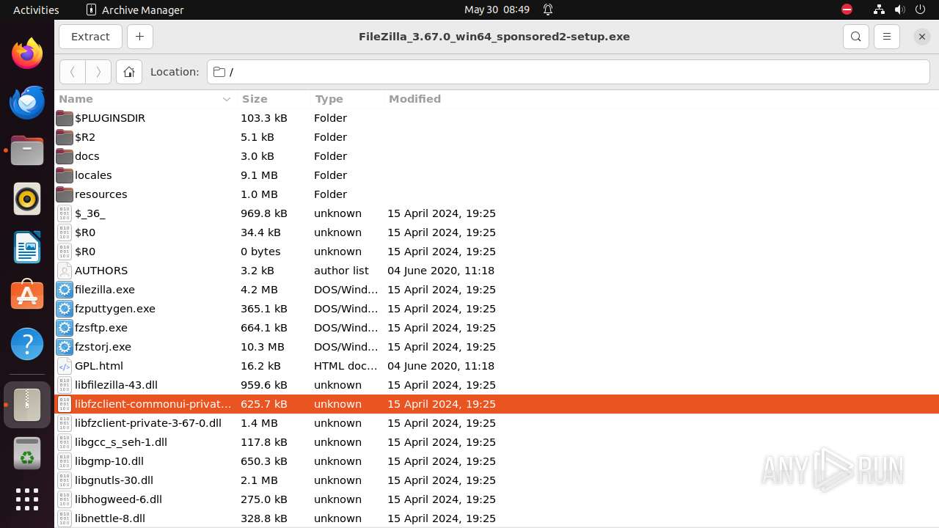
Task: Click the 10.3 MB size cell
Action: (262, 347)
